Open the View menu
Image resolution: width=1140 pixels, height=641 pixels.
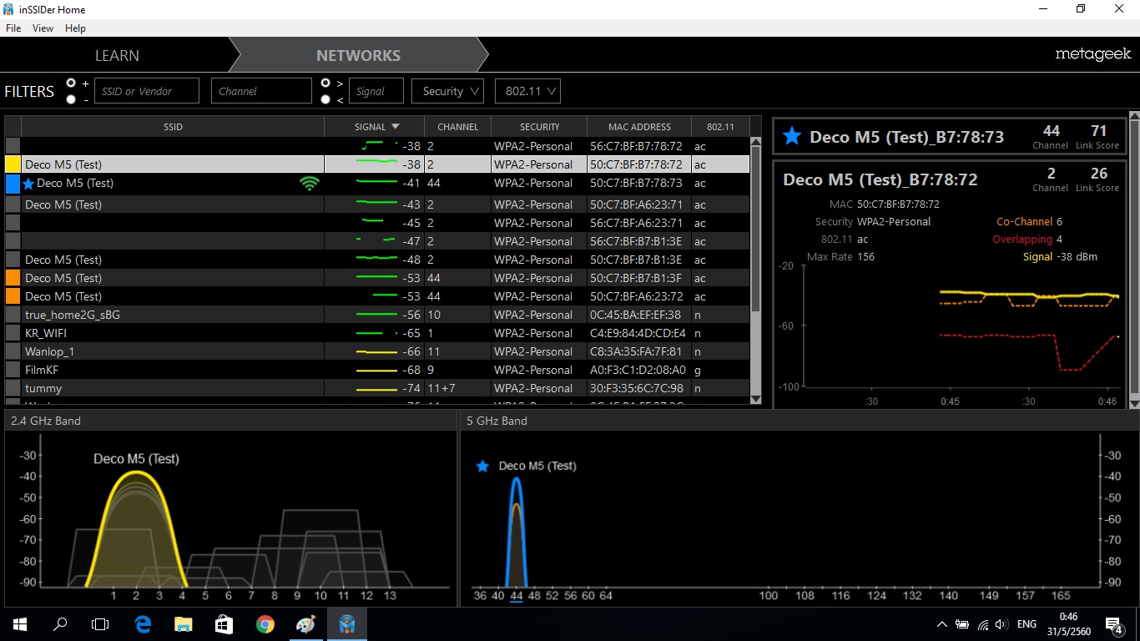[x=43, y=28]
